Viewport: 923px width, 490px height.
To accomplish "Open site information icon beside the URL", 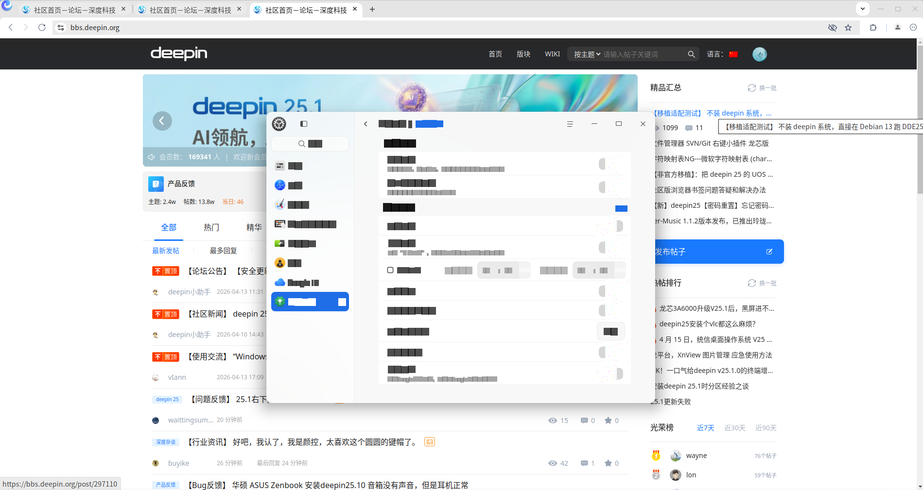I will [61, 28].
